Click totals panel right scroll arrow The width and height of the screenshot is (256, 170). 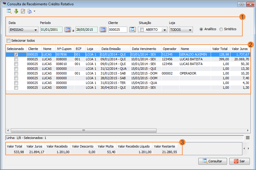tap(248, 148)
